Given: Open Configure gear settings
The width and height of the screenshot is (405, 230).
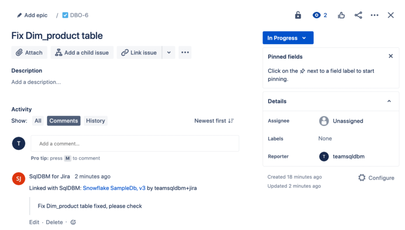Looking at the screenshot, I should [376, 178].
